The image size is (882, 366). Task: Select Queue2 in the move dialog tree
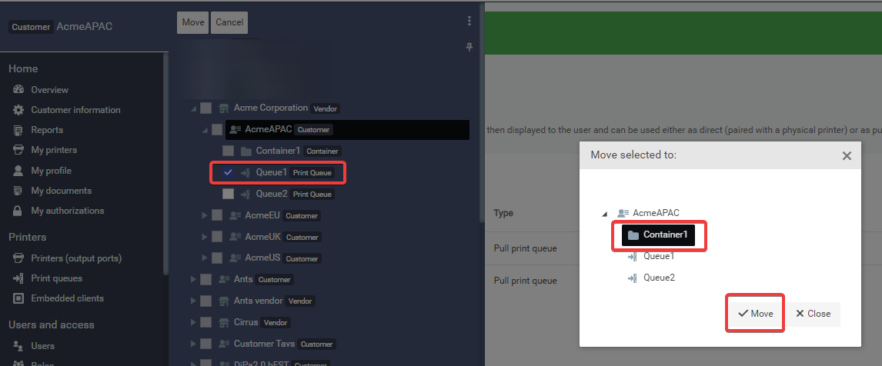click(x=659, y=278)
